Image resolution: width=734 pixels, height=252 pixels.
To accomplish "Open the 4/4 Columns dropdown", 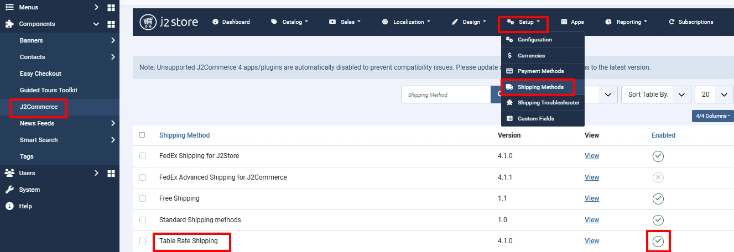I will [x=712, y=116].
